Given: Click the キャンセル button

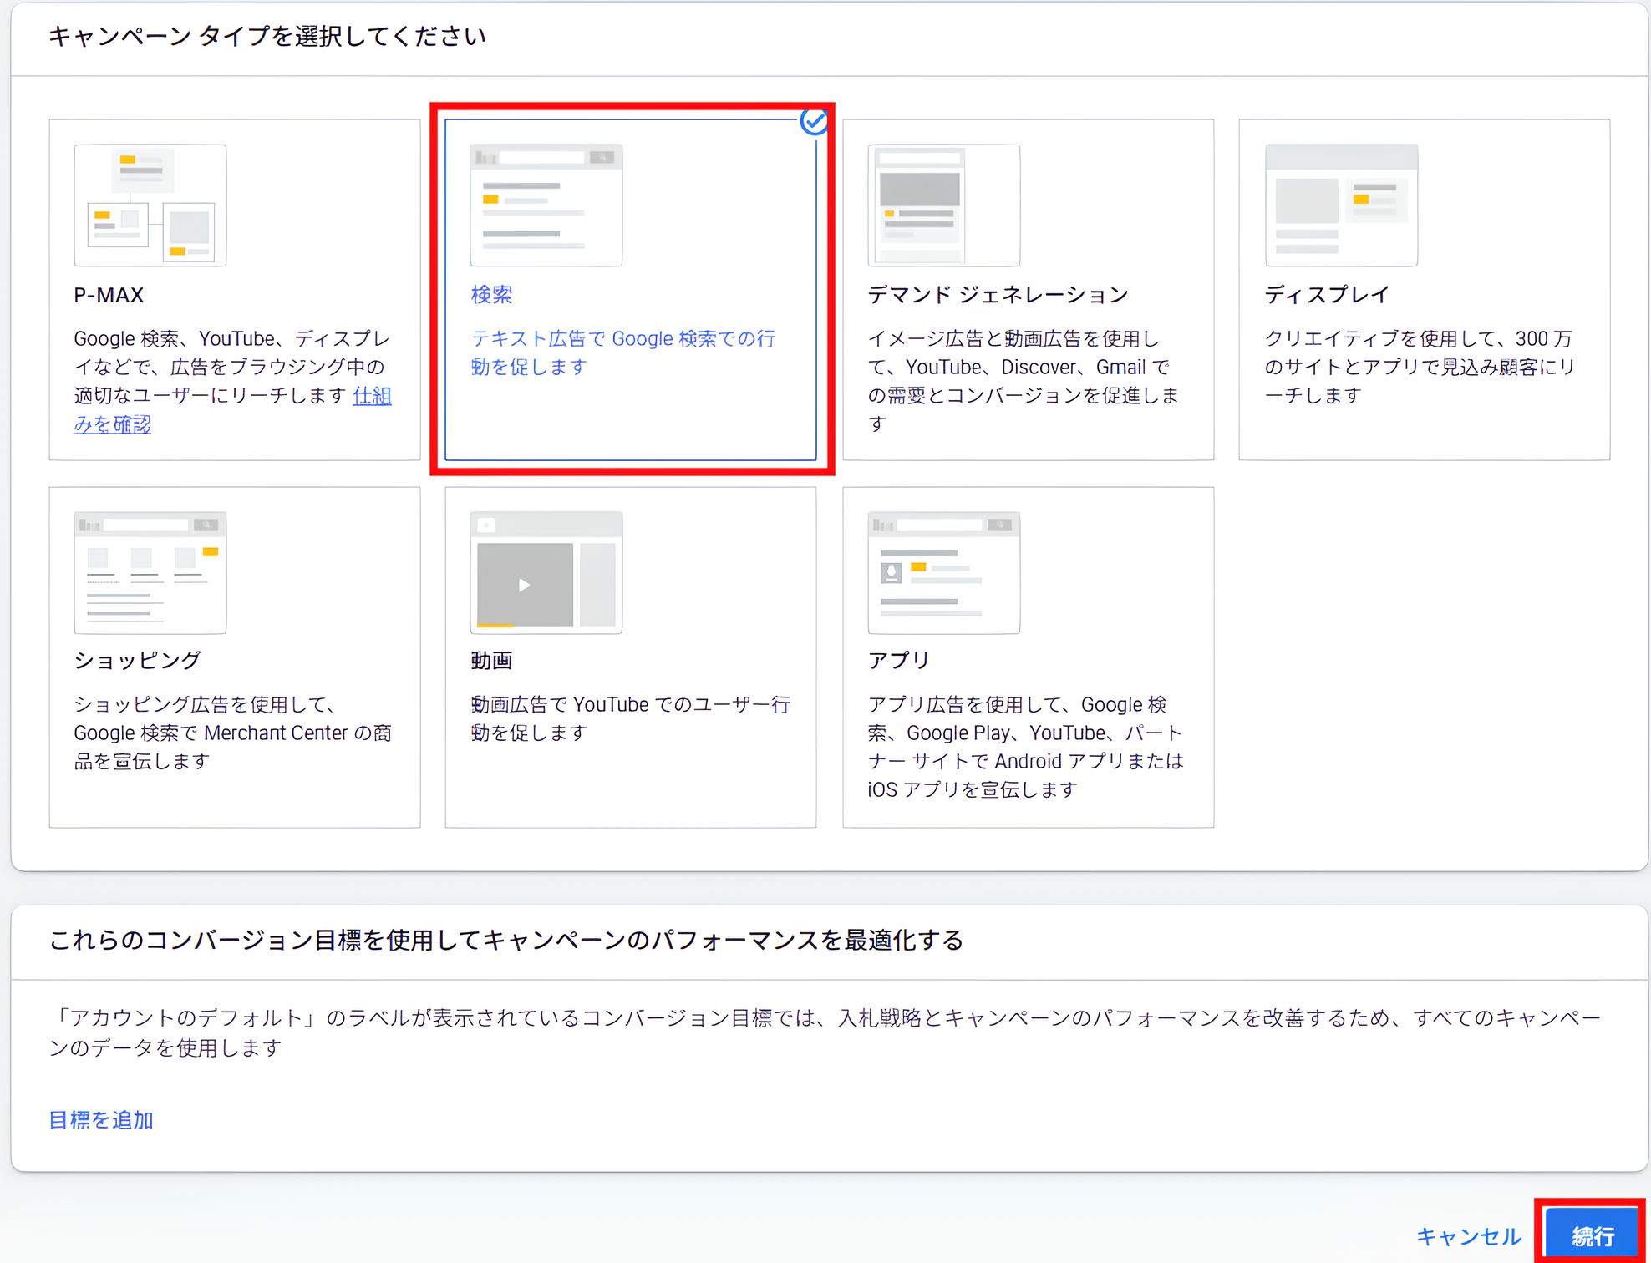Looking at the screenshot, I should click(x=1468, y=1235).
